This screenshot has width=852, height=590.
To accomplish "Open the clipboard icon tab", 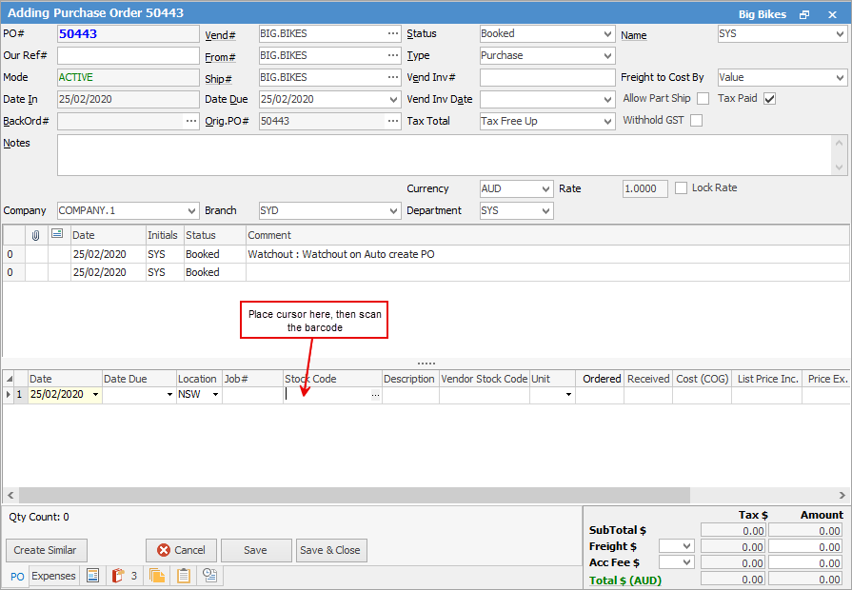I will 184,576.
